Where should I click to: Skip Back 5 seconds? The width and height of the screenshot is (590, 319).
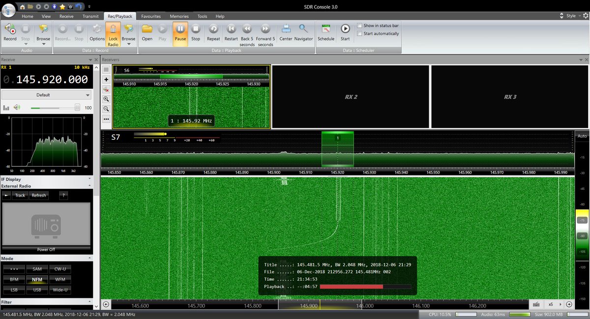click(247, 34)
